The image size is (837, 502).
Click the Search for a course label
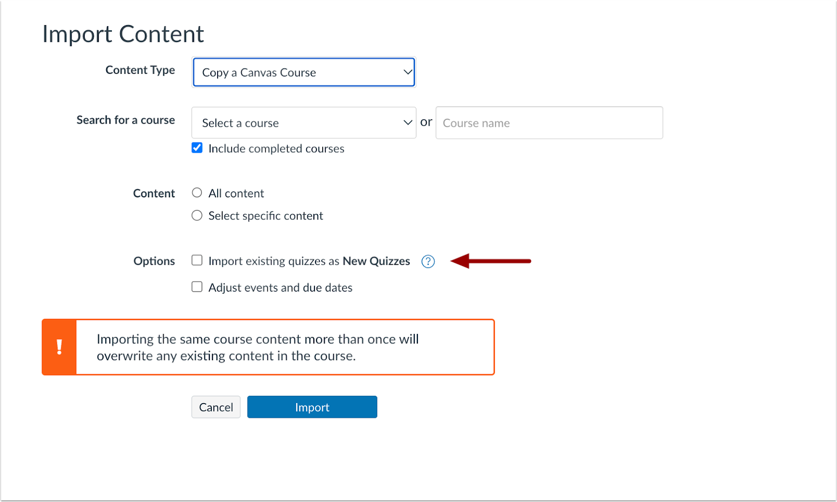[125, 120]
